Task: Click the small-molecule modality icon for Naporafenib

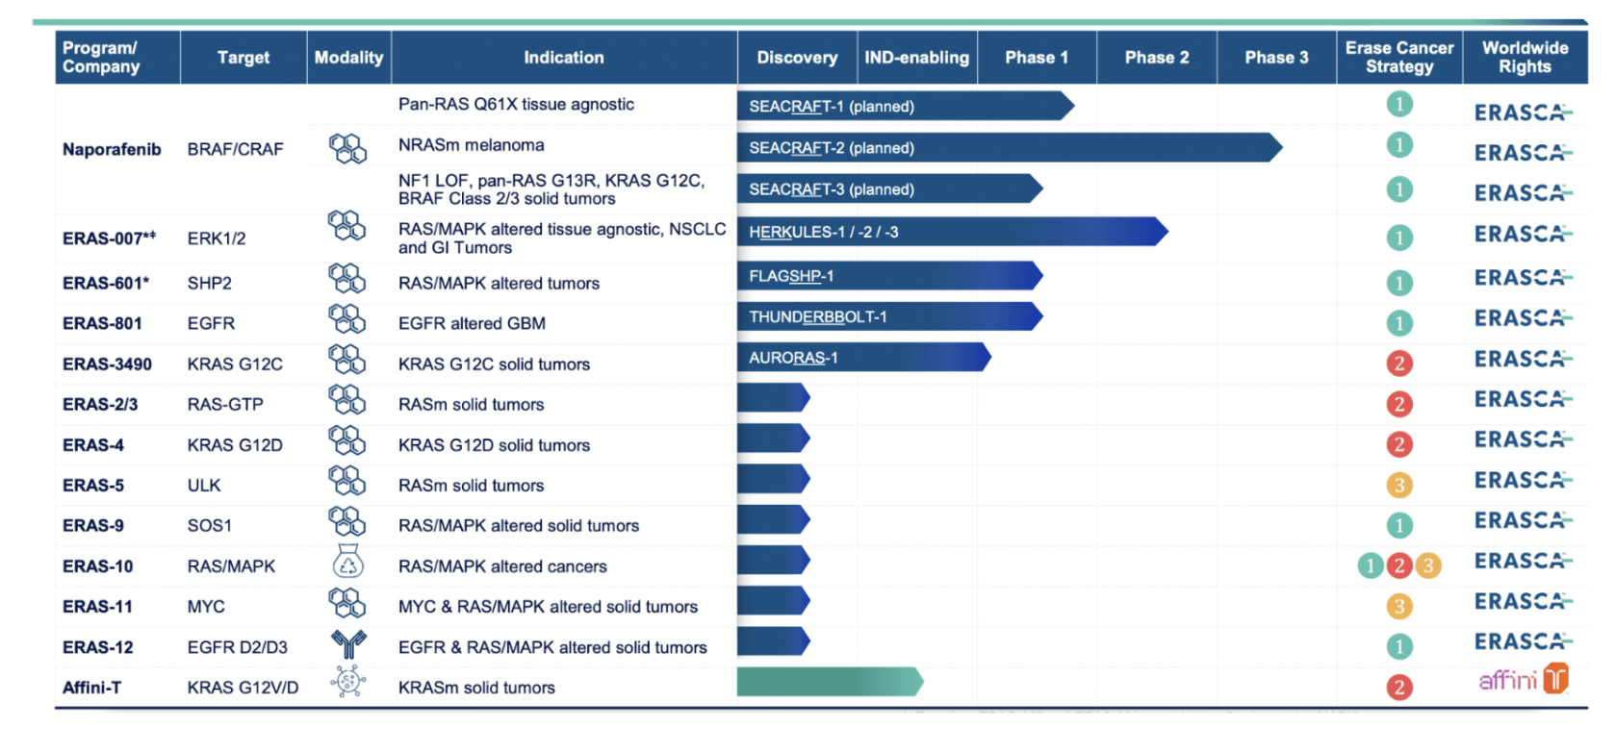Action: pyautogui.click(x=347, y=149)
